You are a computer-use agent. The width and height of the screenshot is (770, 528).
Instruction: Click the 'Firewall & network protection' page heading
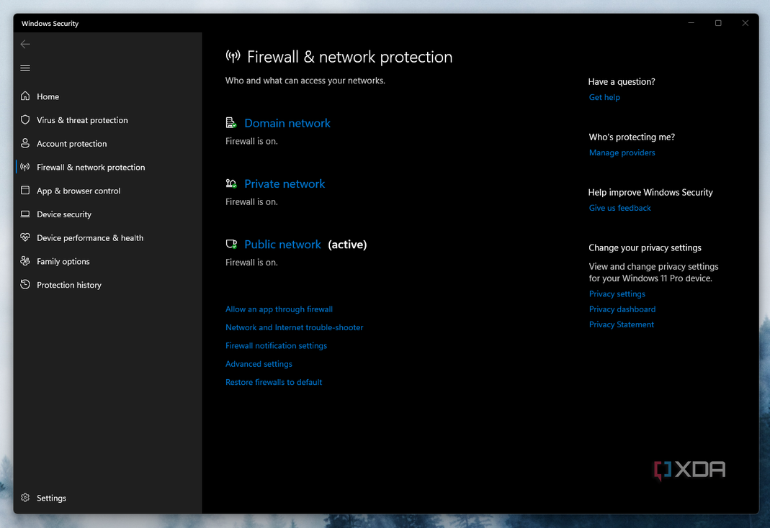point(349,57)
